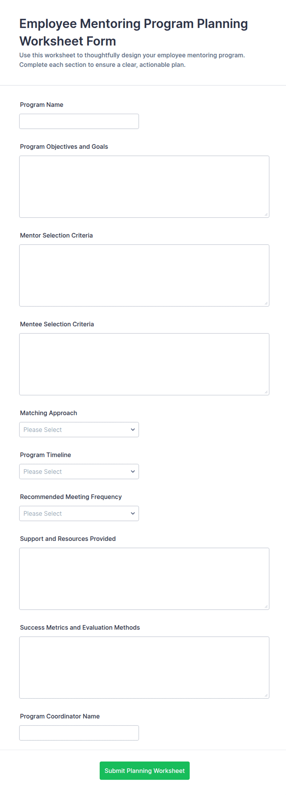This screenshot has height=795, width=286.
Task: Click the Matching Approach chevron arrow
Action: 133,430
